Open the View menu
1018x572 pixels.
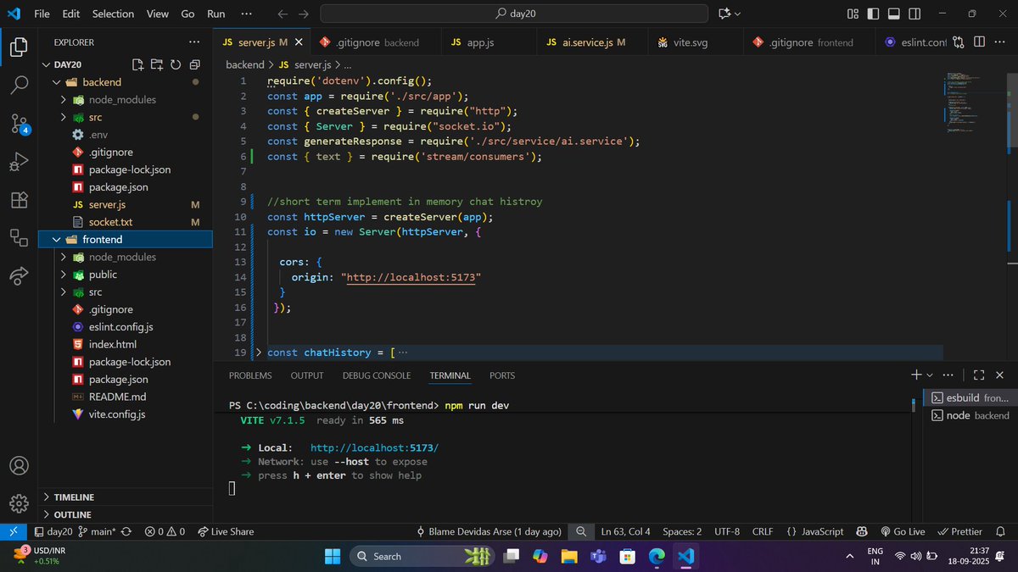[157, 14]
